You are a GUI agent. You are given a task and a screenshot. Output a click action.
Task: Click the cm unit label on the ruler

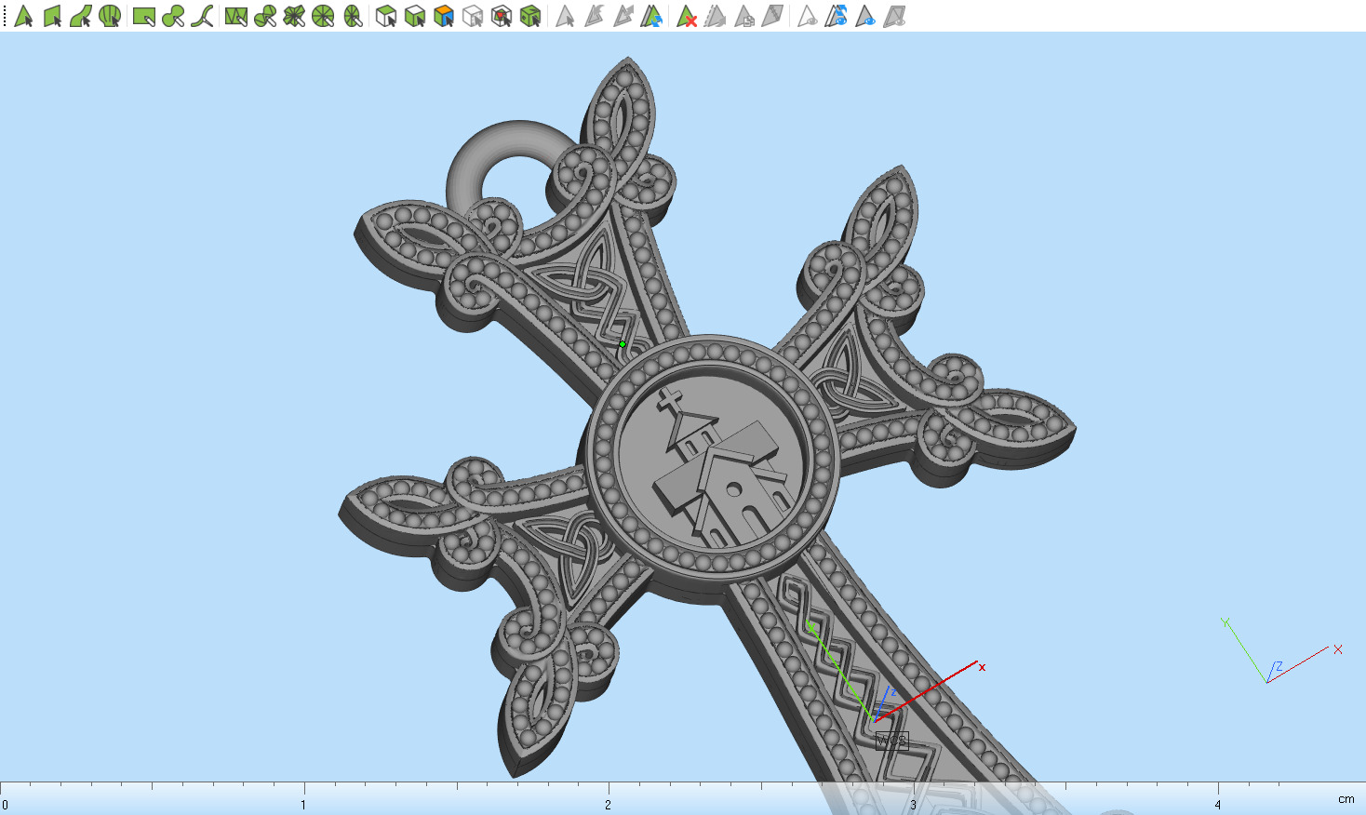pos(1346,799)
